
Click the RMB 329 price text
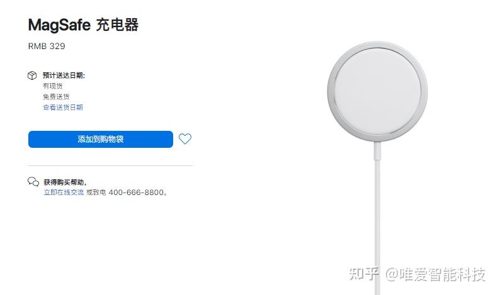coord(47,47)
